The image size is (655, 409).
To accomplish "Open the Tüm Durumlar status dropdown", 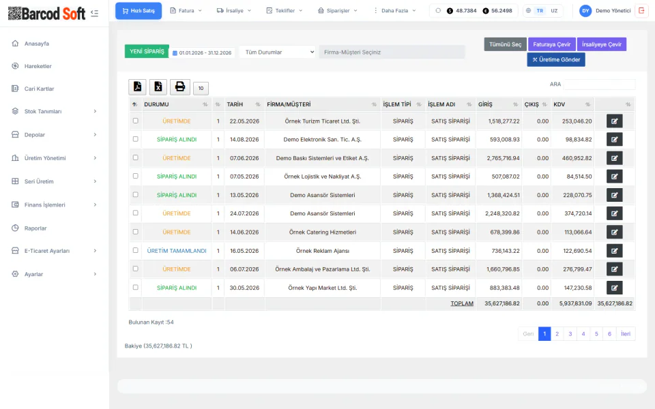I will tap(278, 52).
